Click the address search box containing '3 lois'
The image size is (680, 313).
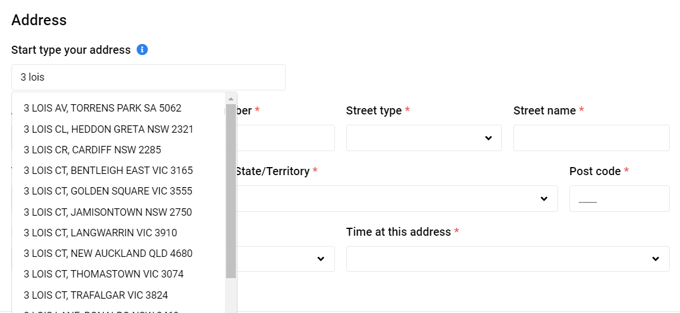pyautogui.click(x=148, y=77)
